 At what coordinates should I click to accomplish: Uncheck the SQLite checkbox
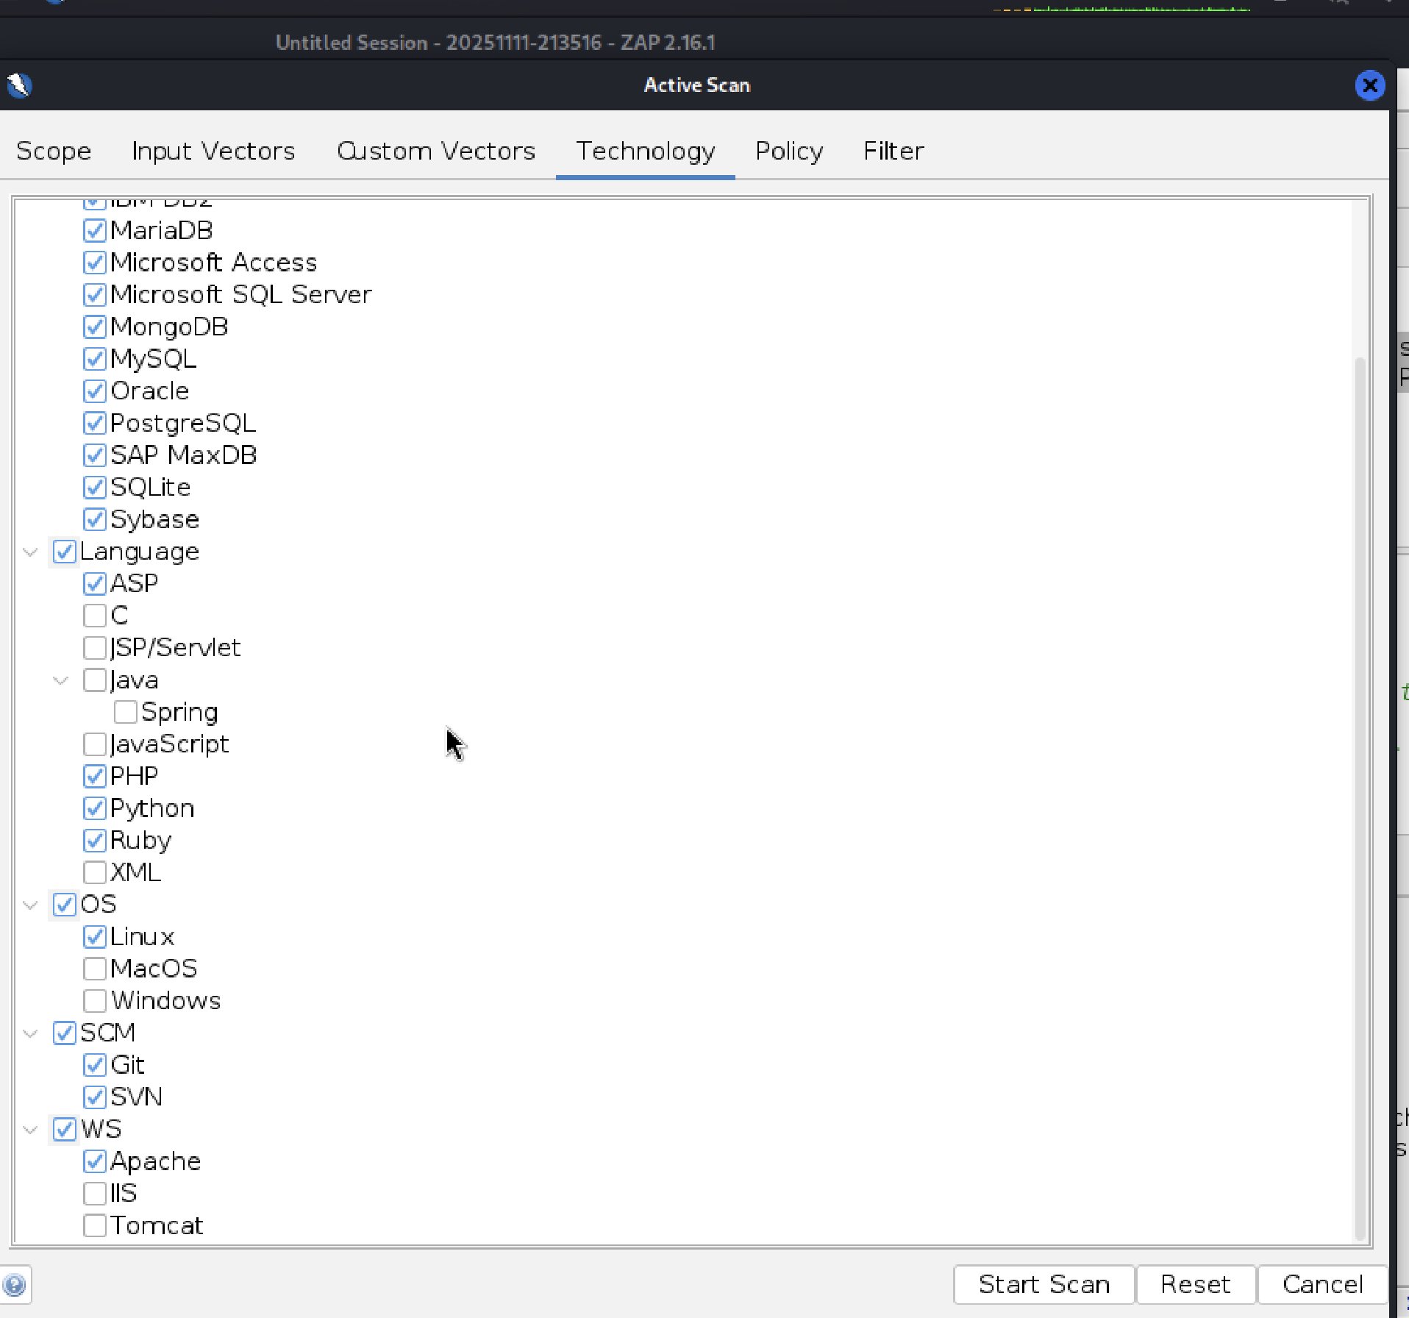point(95,488)
